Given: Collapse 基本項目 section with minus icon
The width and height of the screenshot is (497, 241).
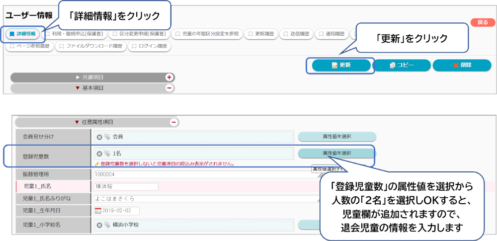Looking at the screenshot, I should click(x=169, y=88).
